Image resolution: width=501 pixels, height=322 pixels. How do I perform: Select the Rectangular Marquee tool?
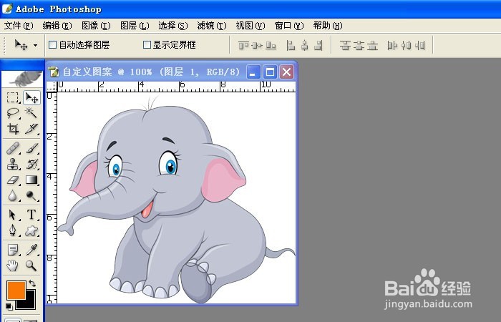(x=13, y=97)
